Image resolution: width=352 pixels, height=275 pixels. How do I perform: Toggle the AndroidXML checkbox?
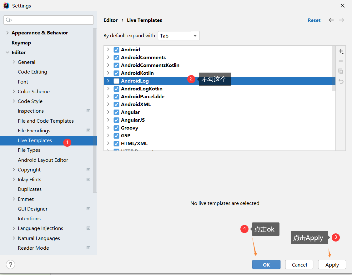[x=116, y=104]
